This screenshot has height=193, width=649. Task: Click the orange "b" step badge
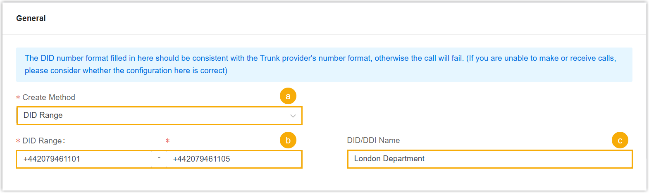288,140
